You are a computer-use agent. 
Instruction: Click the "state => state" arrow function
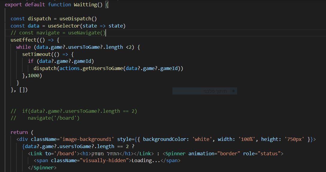pyautogui.click(x=103, y=26)
